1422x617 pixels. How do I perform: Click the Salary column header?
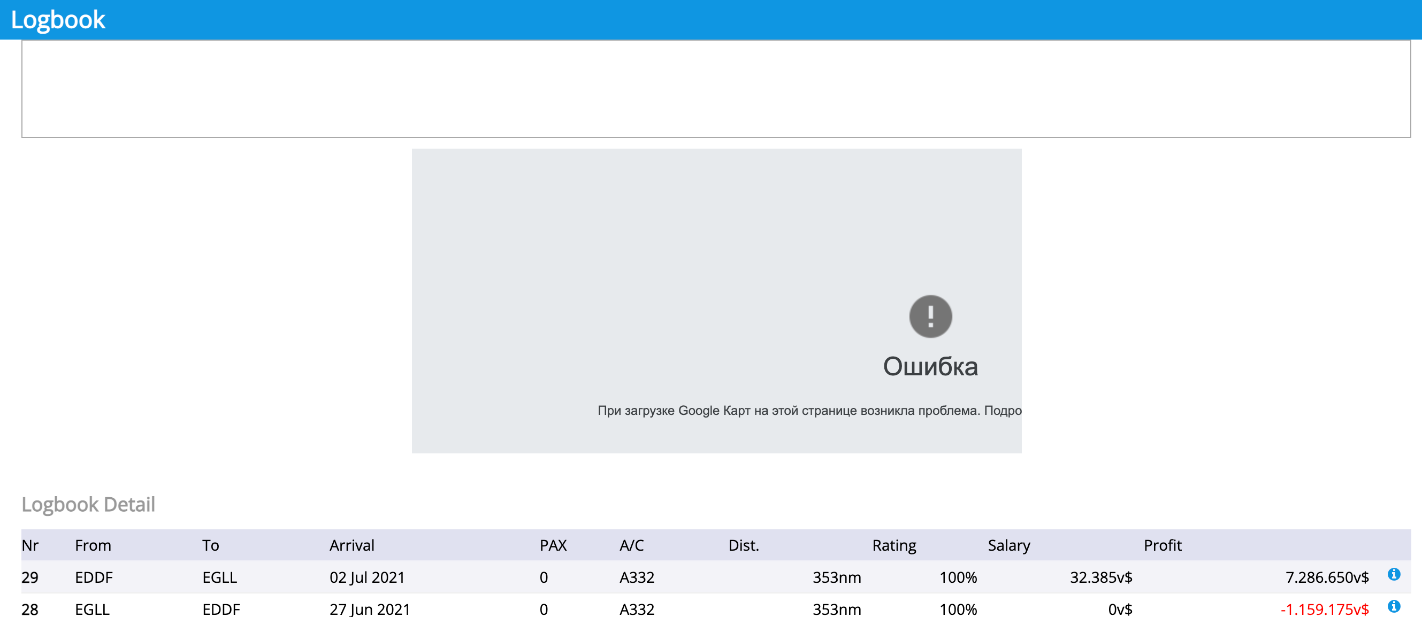coord(1008,545)
